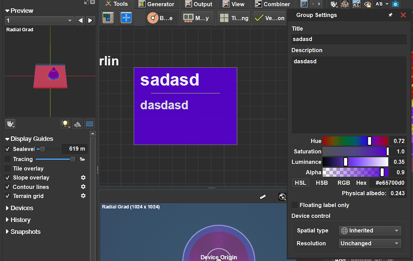Click the light bulb lighting icon
Image resolution: width=413 pixels, height=261 pixels.
[65, 124]
